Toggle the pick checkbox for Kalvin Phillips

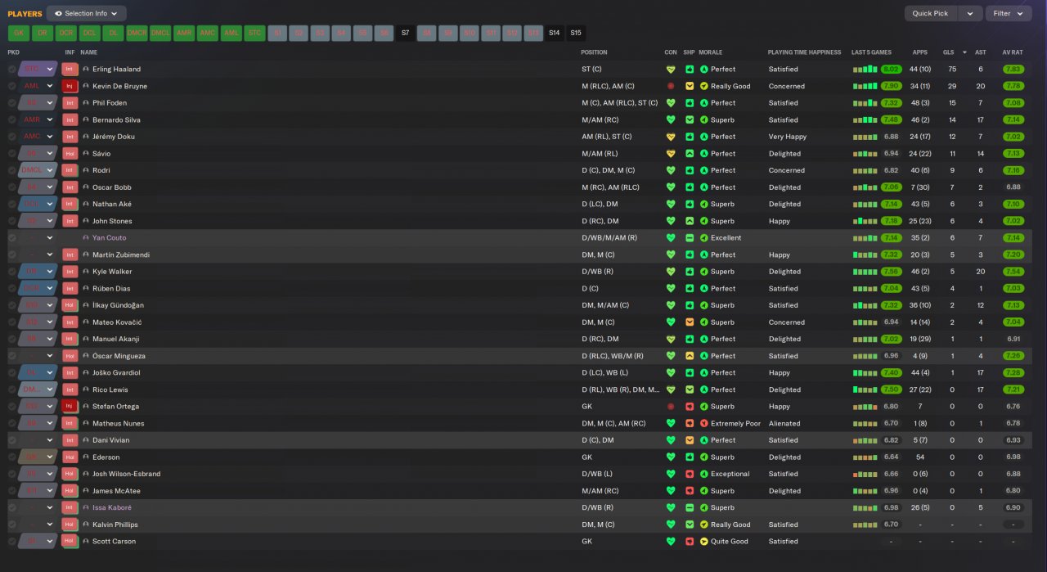(12, 525)
